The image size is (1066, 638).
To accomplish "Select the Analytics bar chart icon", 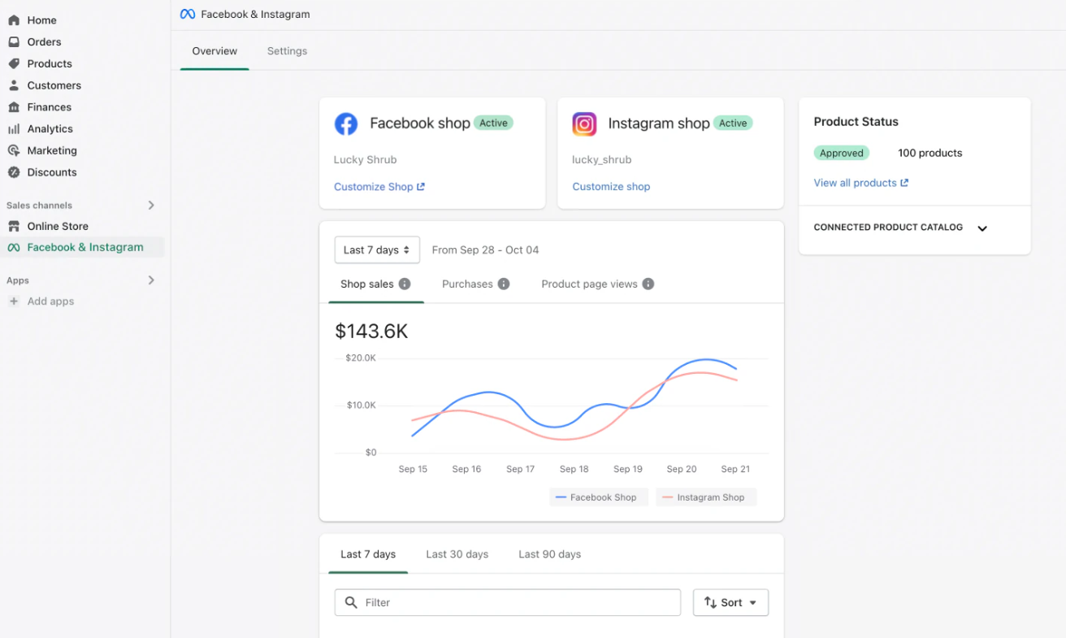I will pyautogui.click(x=14, y=129).
